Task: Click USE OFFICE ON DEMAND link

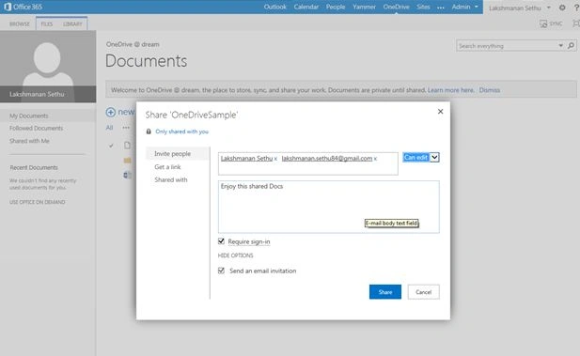Action: pos(38,202)
